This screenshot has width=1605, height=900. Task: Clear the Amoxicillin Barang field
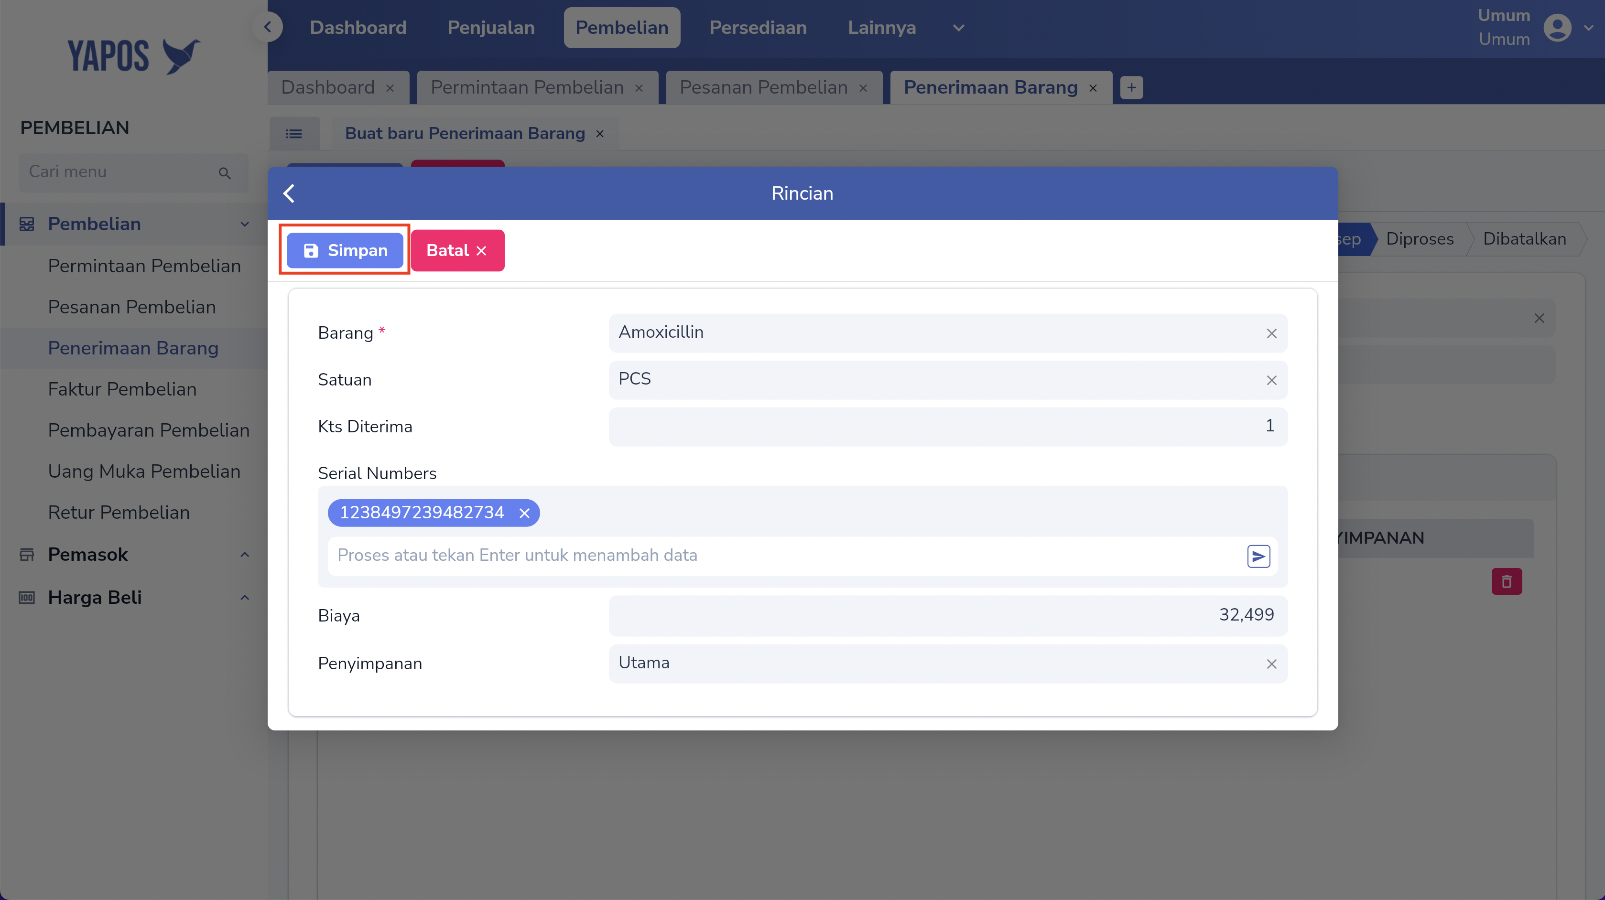click(x=1271, y=333)
